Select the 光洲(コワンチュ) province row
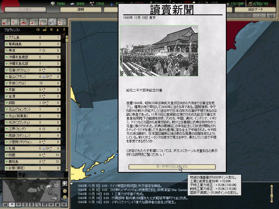This screenshot has height=209, width=279. click(x=33, y=122)
